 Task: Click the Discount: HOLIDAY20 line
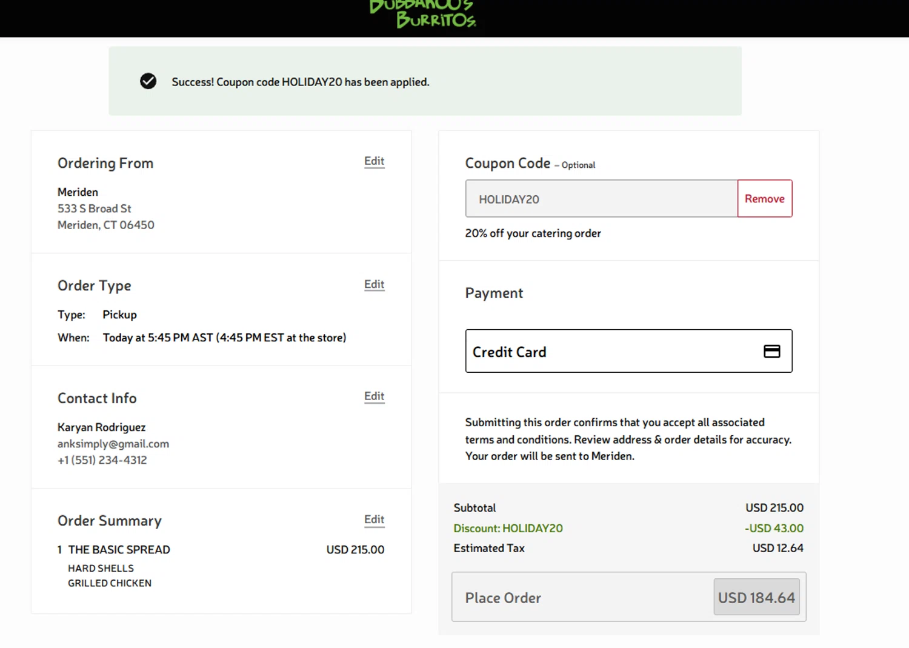tap(508, 529)
